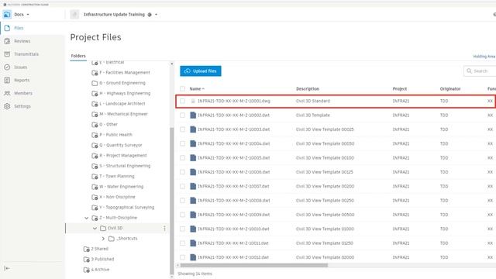Click the Upload files button

(201, 71)
